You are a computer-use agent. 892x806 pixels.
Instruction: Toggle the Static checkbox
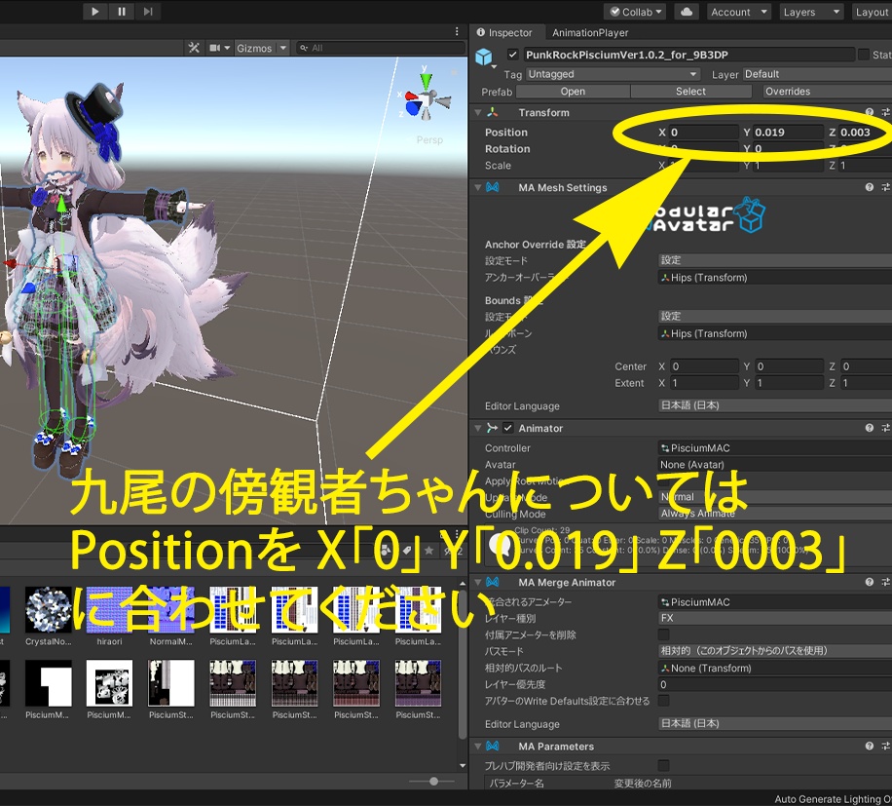(864, 55)
